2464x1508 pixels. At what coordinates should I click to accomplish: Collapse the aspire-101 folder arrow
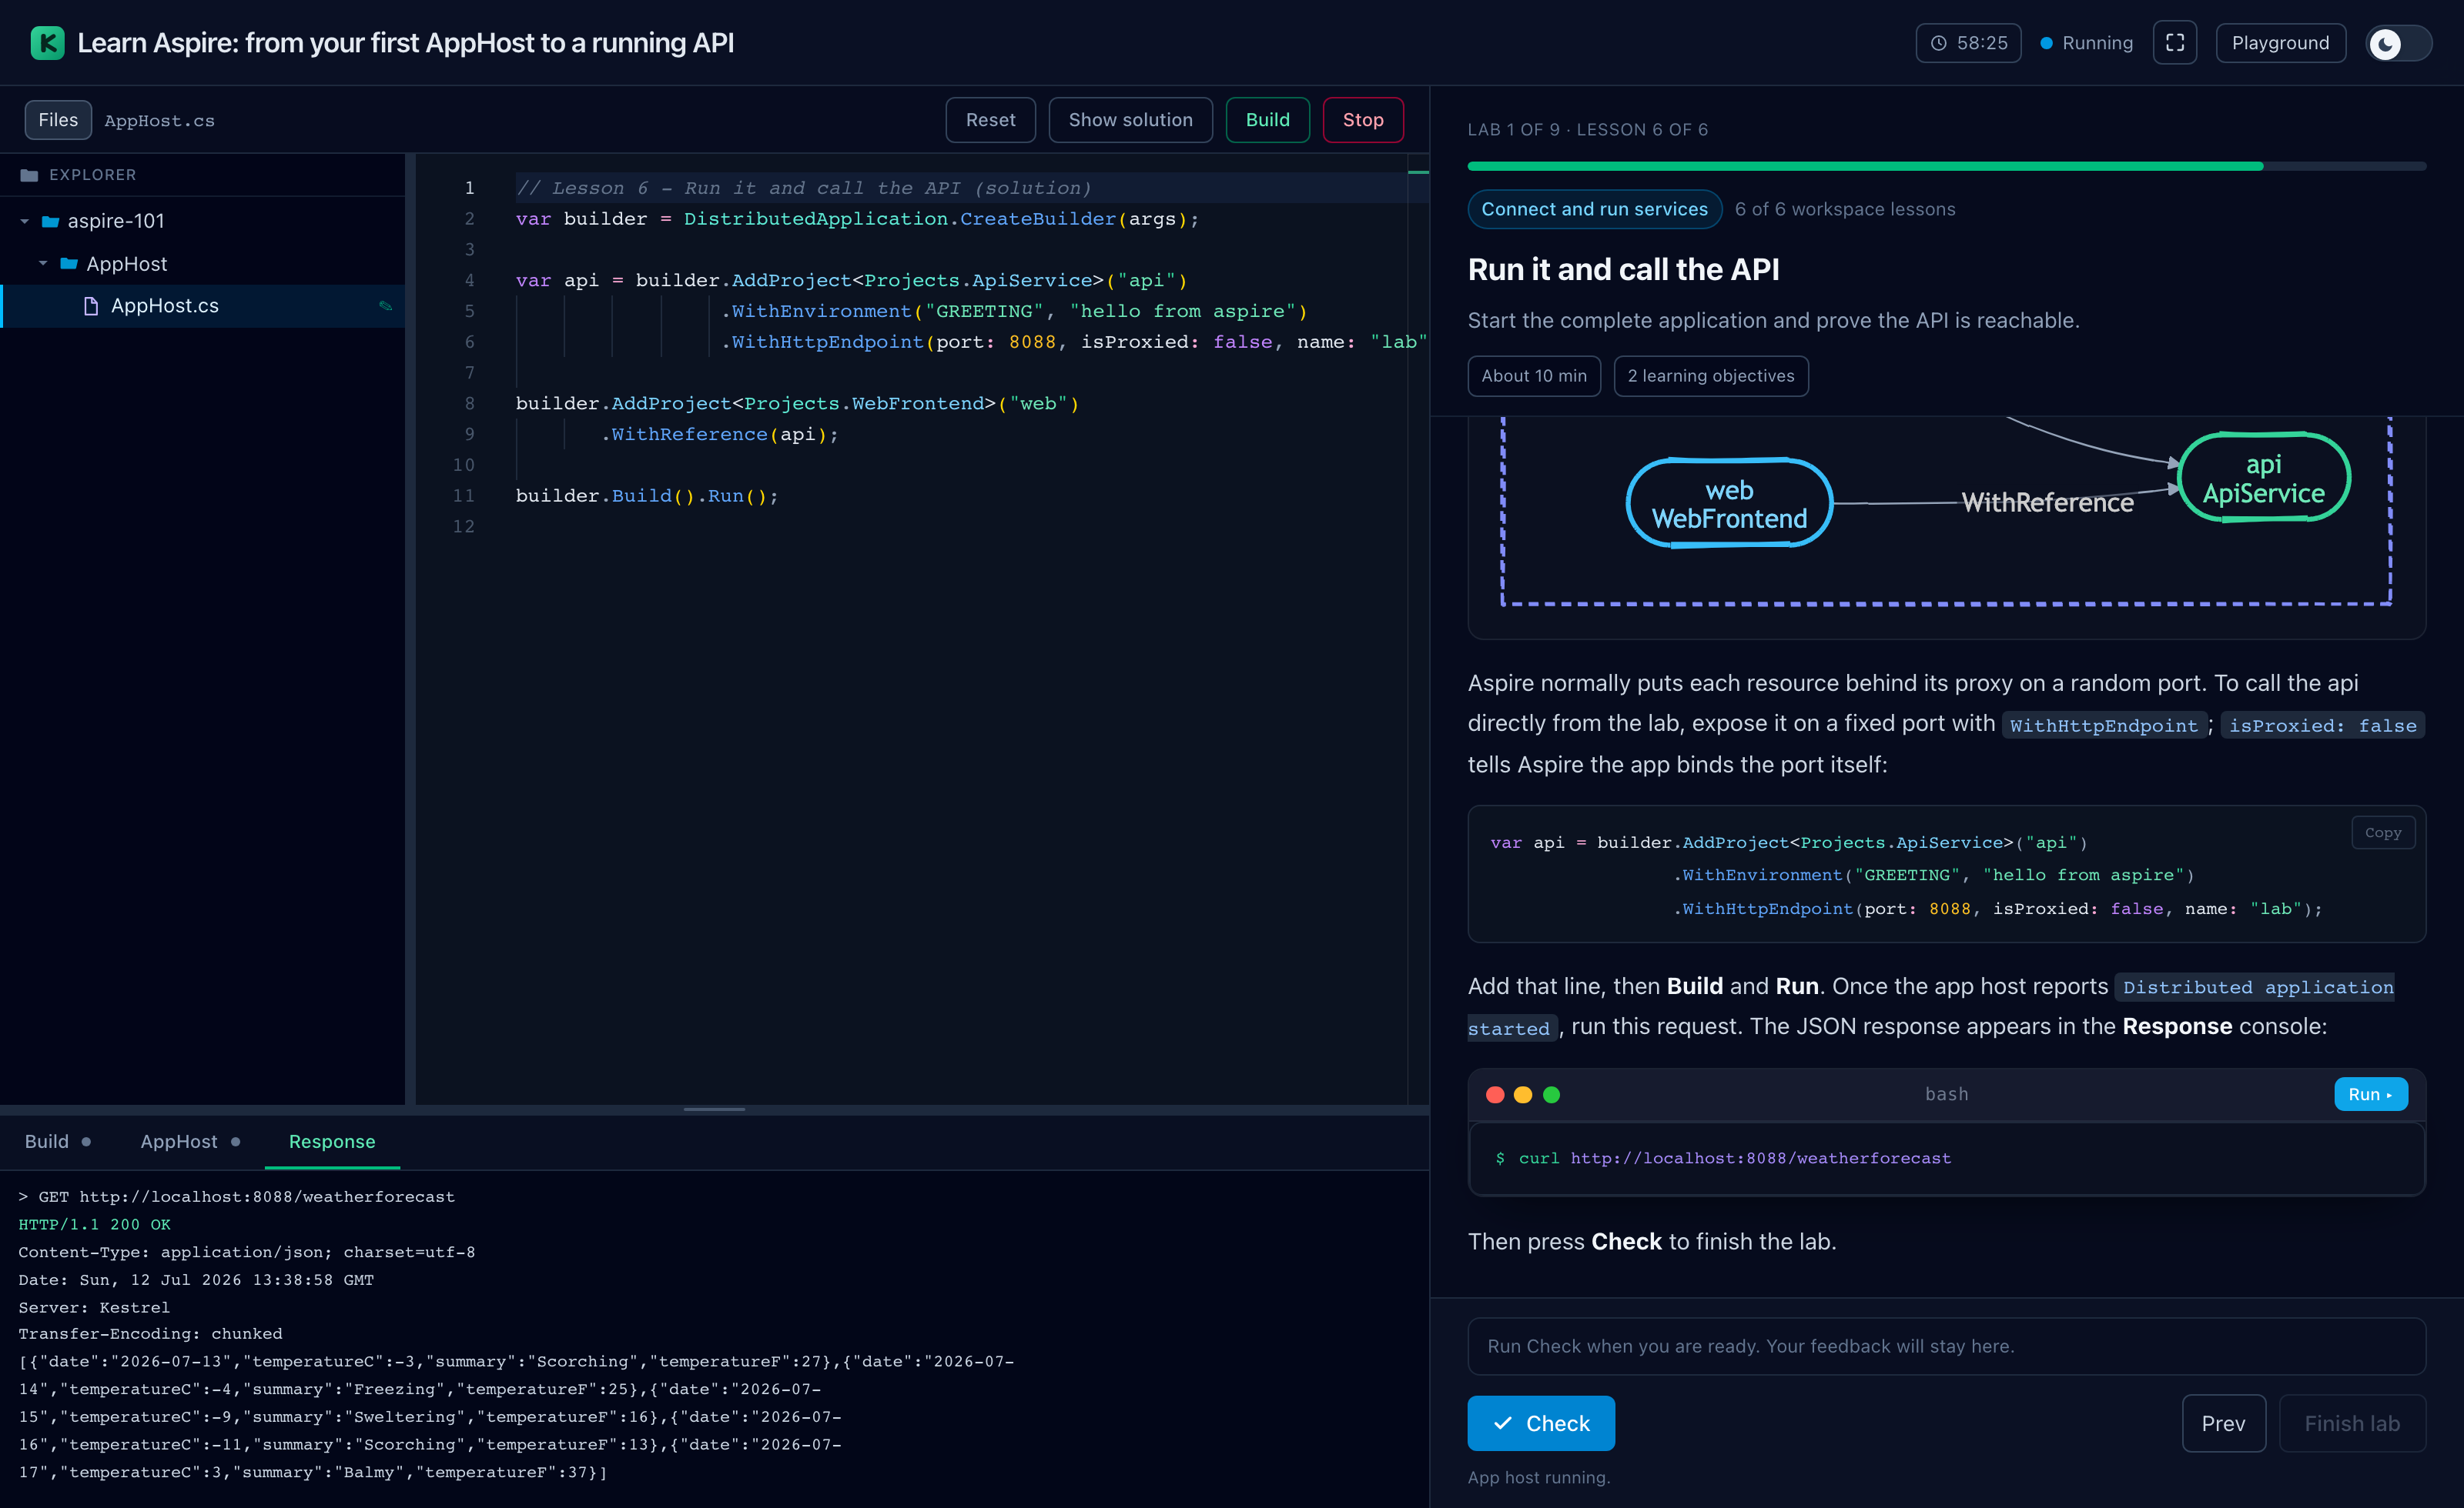point(25,221)
